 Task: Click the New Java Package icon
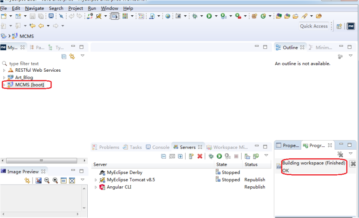click(254, 16)
